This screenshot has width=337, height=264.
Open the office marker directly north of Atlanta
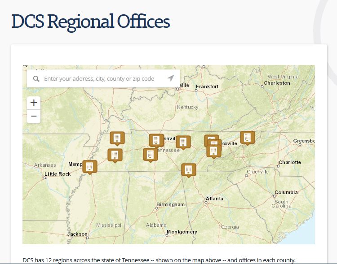189,169
